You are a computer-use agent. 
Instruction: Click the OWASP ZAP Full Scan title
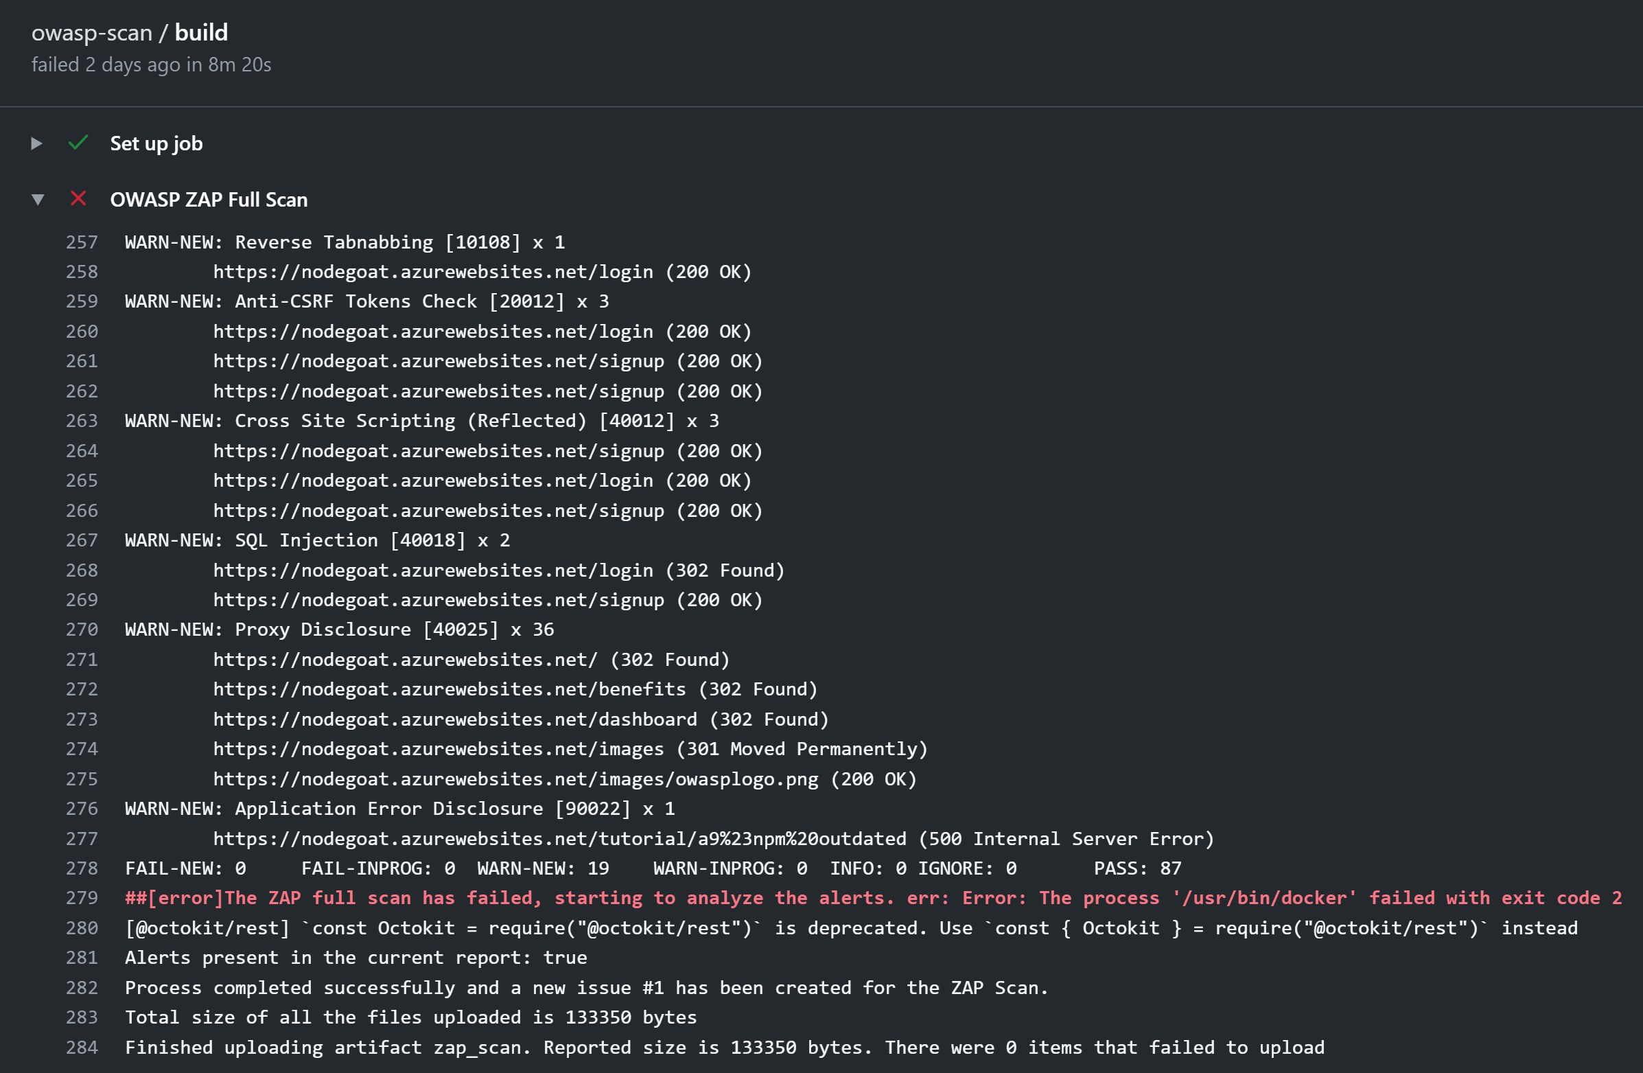point(209,200)
